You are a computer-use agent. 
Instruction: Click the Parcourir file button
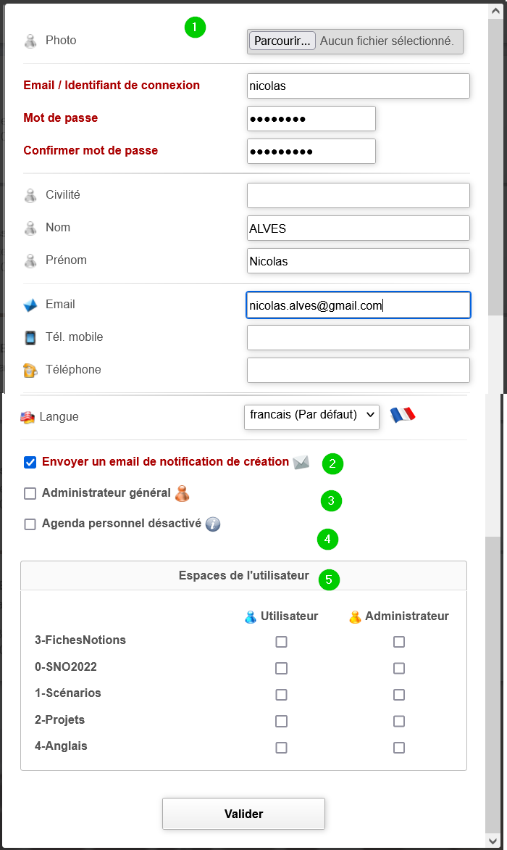click(x=282, y=41)
